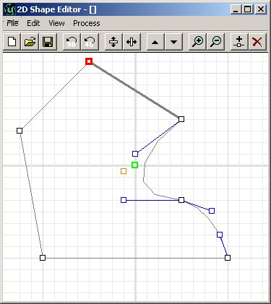Select blue bezier handle above the origin
271x304 pixels.
tap(135, 154)
